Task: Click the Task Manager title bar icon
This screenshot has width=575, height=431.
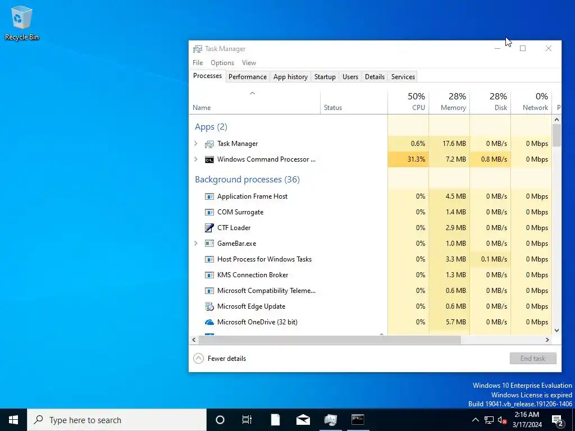Action: point(198,49)
